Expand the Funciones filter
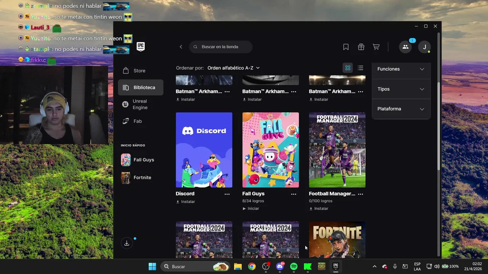The width and height of the screenshot is (488, 274). 401,69
